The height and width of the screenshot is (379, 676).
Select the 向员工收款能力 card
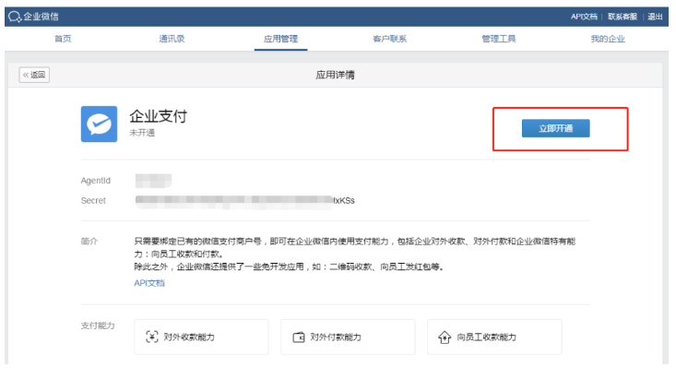pos(494,337)
